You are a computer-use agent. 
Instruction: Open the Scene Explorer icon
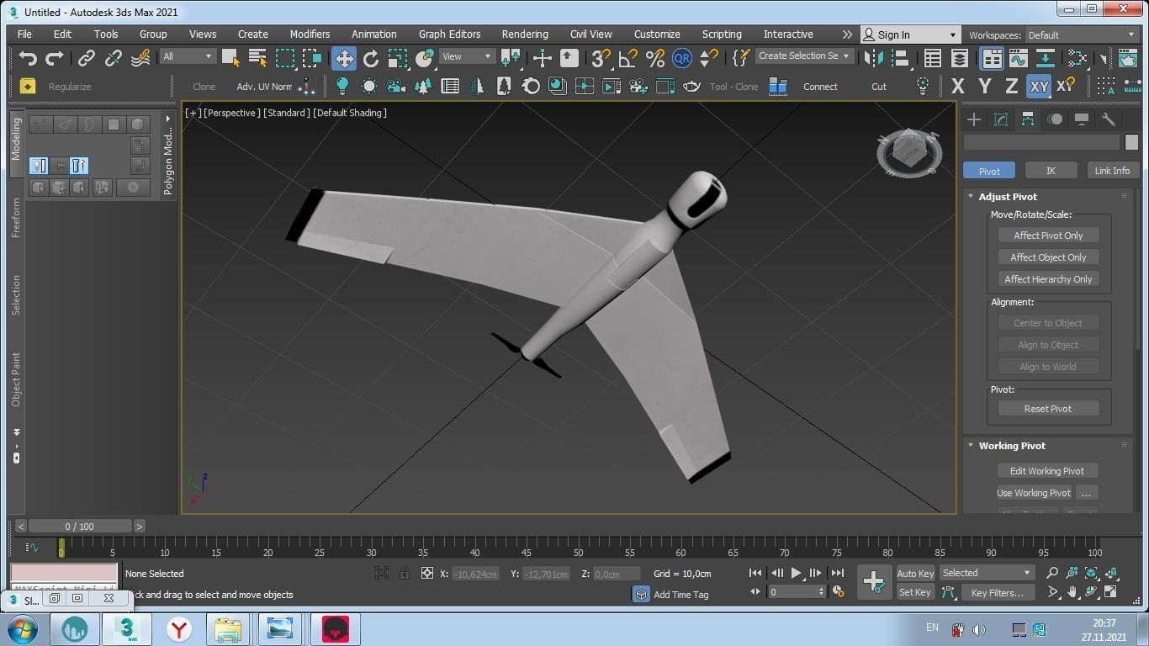point(932,58)
